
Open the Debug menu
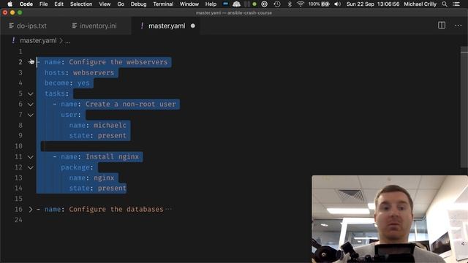(138, 4)
